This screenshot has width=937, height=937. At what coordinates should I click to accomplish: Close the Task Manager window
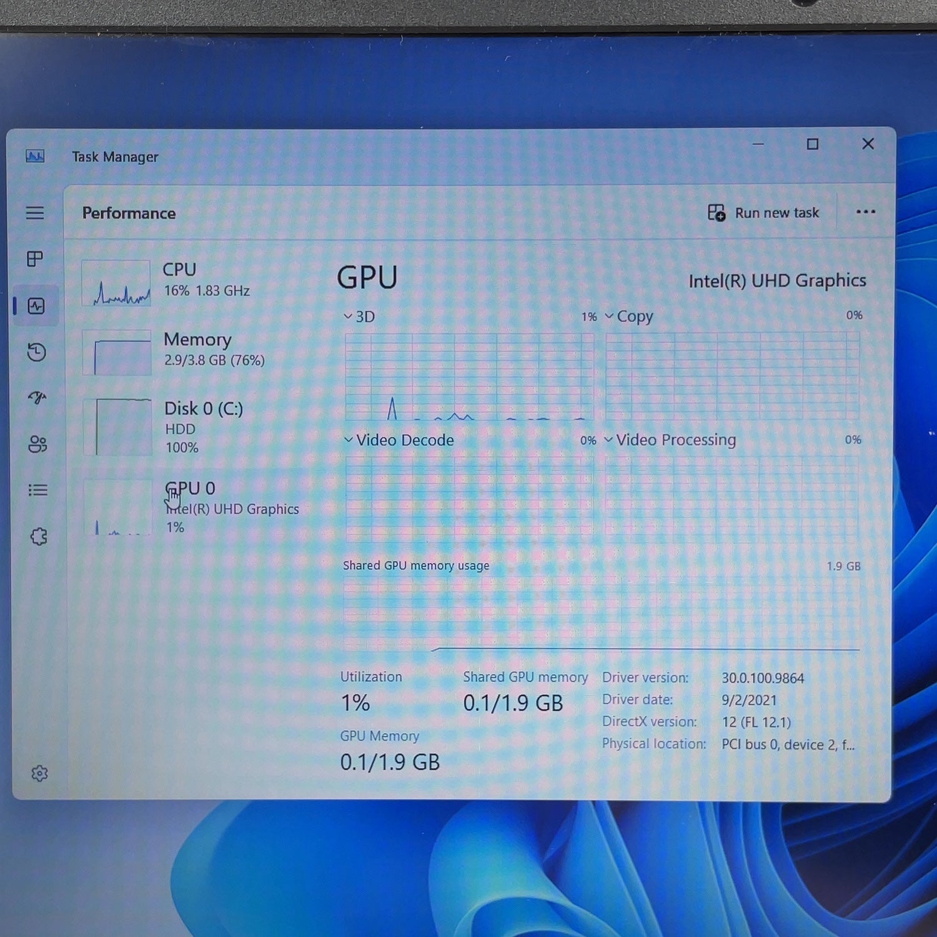(868, 144)
